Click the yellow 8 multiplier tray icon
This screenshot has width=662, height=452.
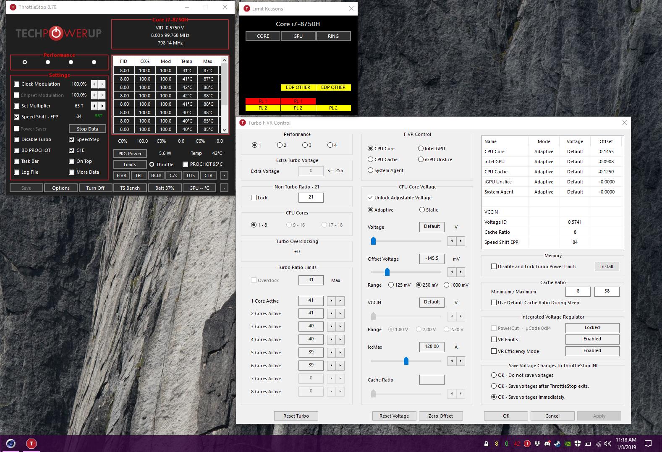click(496, 444)
